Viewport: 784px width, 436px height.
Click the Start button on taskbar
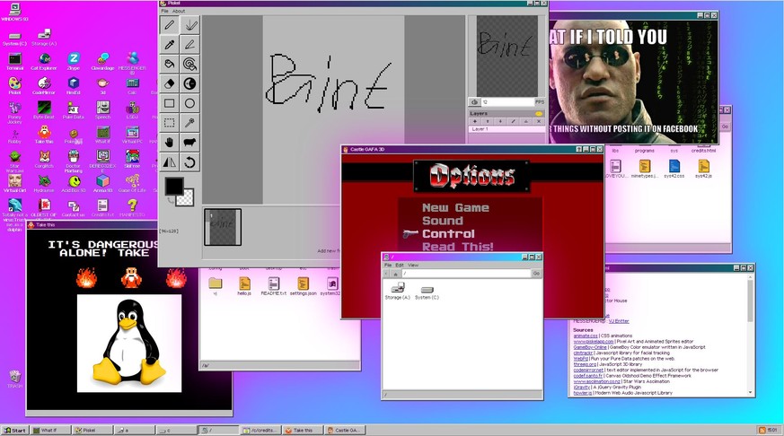click(15, 430)
